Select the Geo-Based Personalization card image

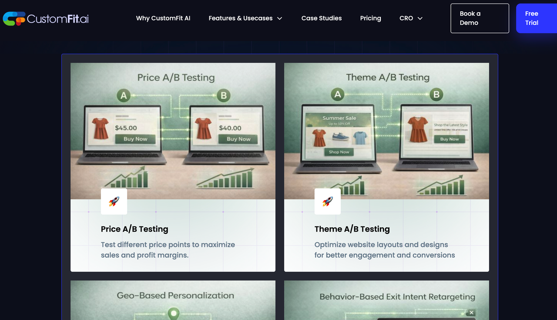(x=173, y=300)
